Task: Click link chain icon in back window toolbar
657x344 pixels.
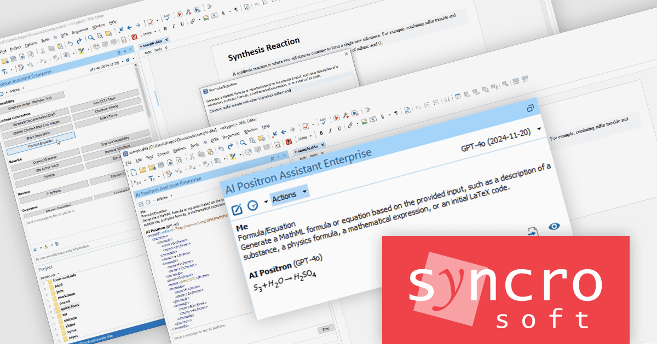Action: point(192,21)
